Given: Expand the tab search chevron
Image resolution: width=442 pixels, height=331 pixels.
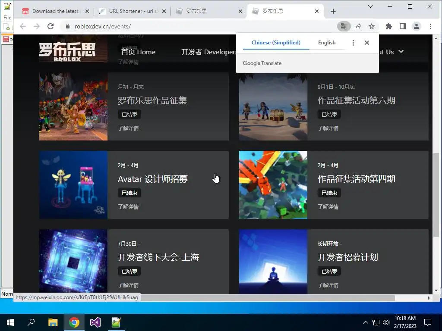Looking at the screenshot, I should click(x=370, y=6).
